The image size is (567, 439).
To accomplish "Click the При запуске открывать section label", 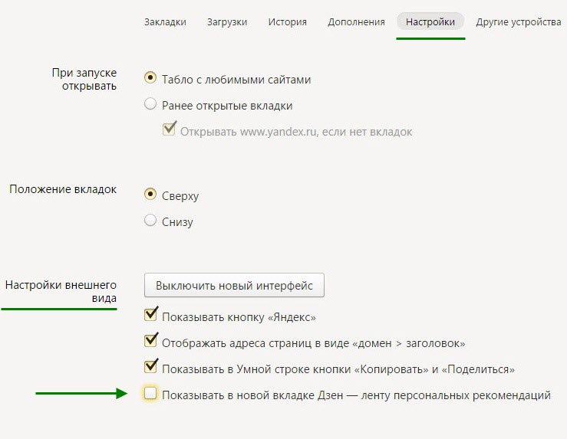I will [x=84, y=79].
